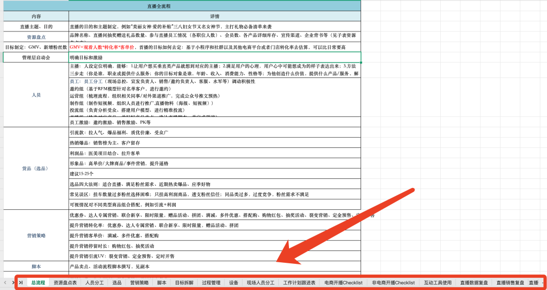Image resolution: width=547 pixels, height=290 pixels.
Task: Select the 提升营销停留时长 cell
Action: (x=215, y=246)
